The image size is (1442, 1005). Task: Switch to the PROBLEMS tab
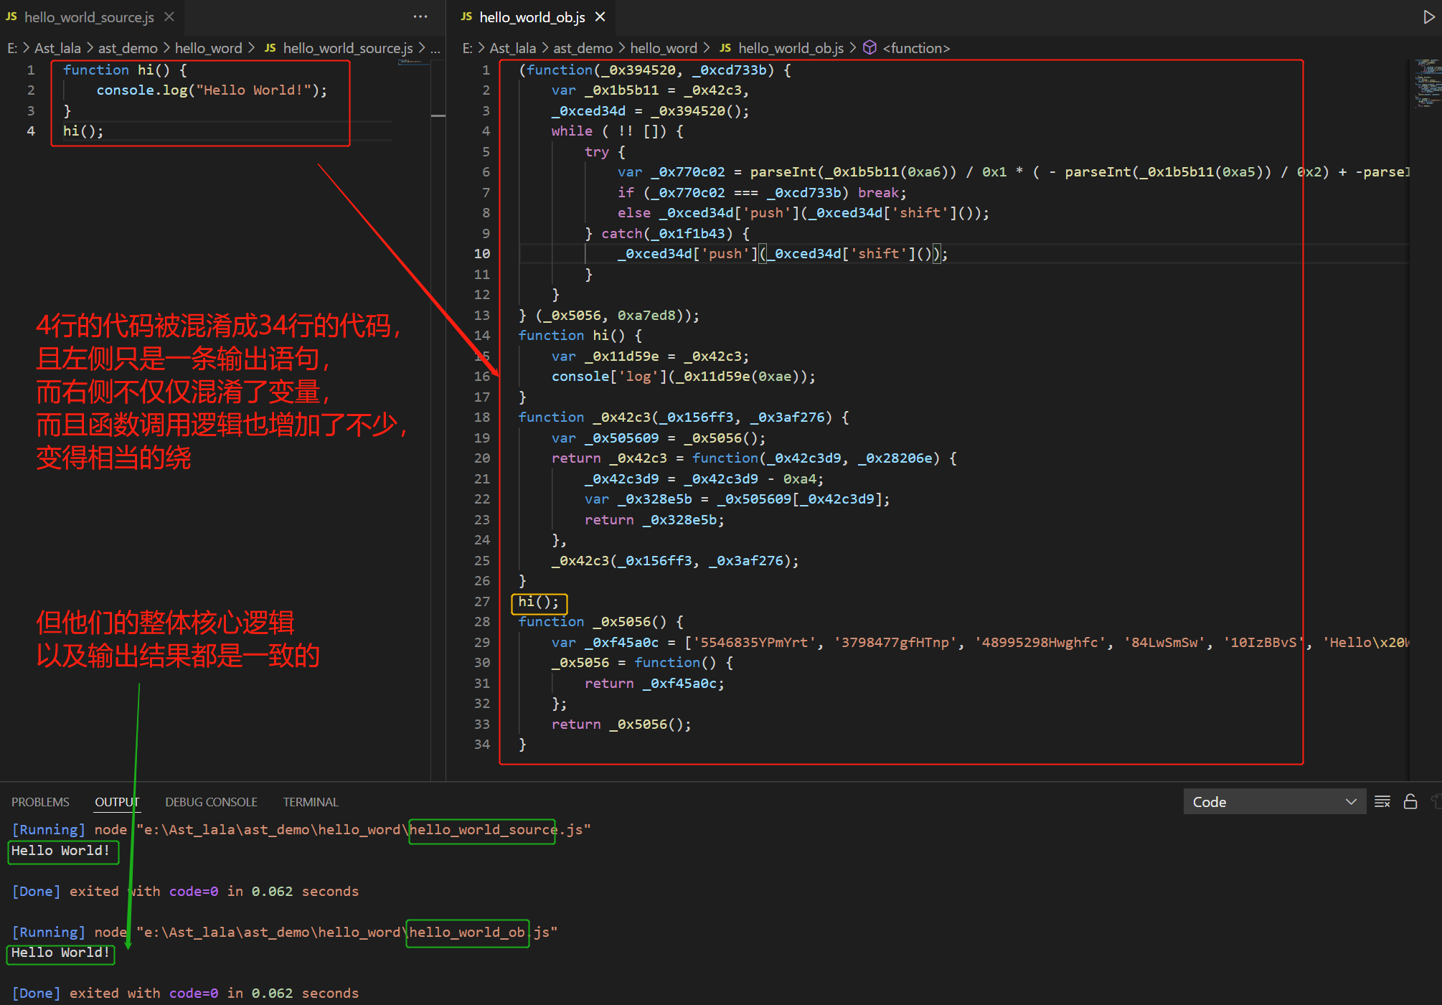pyautogui.click(x=40, y=802)
